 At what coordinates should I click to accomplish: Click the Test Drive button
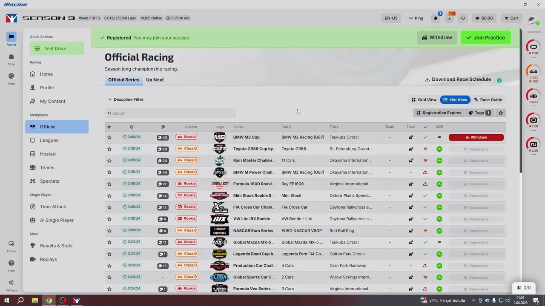(57, 48)
